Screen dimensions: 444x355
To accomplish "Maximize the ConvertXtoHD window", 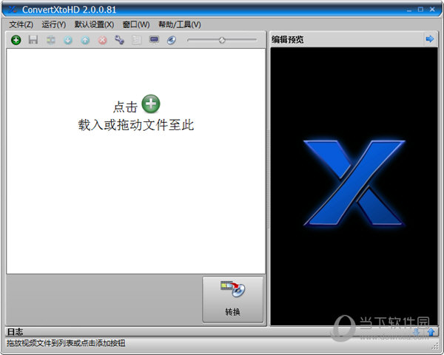I will click(420, 10).
